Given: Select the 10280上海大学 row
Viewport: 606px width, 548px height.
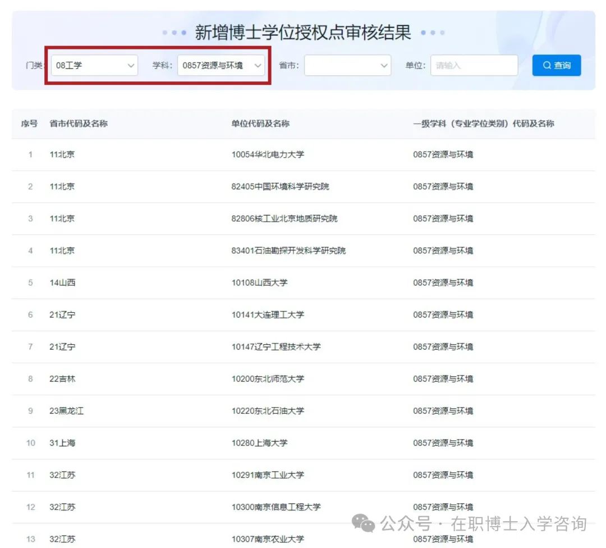Looking at the screenshot, I should tap(259, 443).
